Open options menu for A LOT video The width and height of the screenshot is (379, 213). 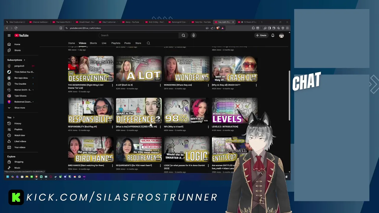pos(160,85)
